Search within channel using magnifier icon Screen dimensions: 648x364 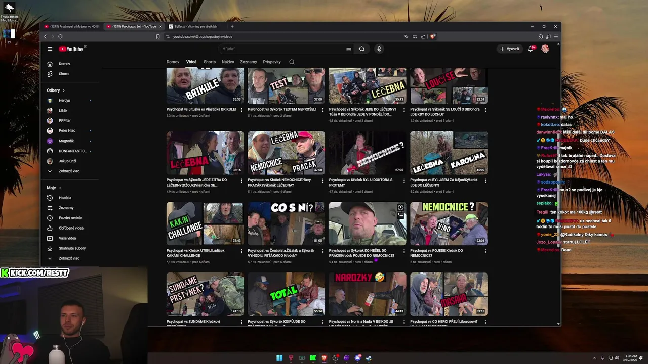click(292, 62)
